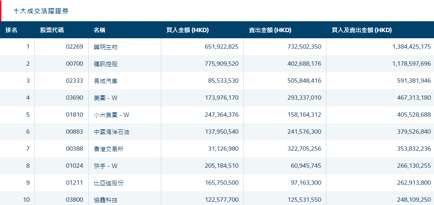Click sell amount 158,164,312

(304, 114)
